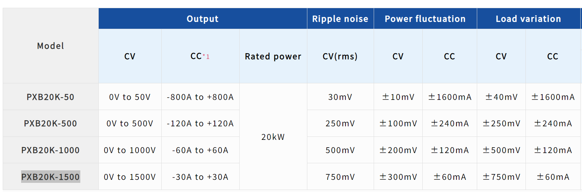Click the Ripple noise header

tap(340, 19)
